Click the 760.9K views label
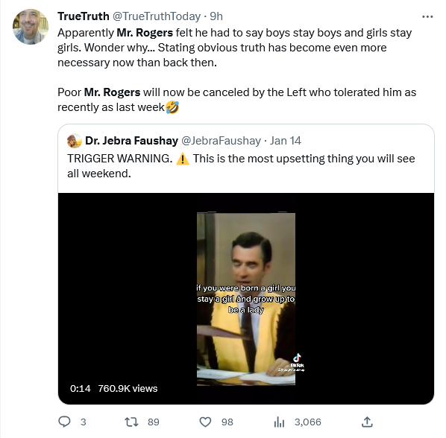The height and width of the screenshot is (438, 446). (128, 388)
